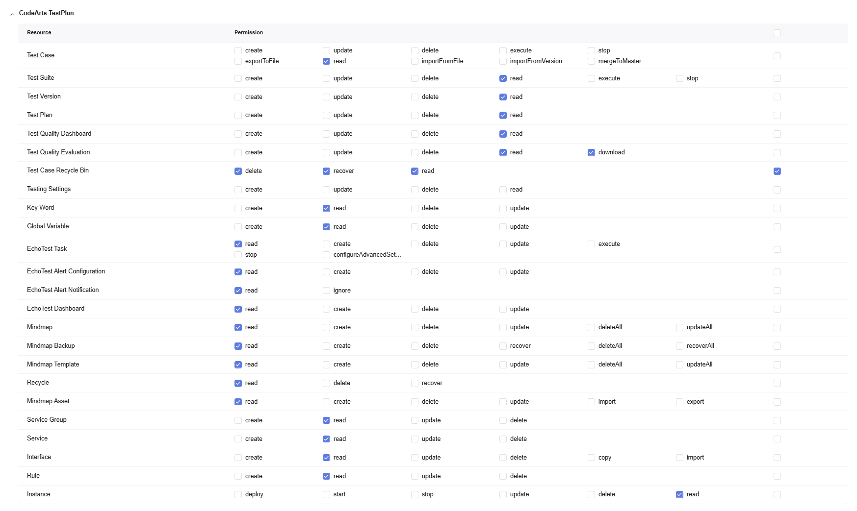Uncheck read permission for Test Quality Dashboard
The height and width of the screenshot is (511, 857).
click(x=503, y=134)
